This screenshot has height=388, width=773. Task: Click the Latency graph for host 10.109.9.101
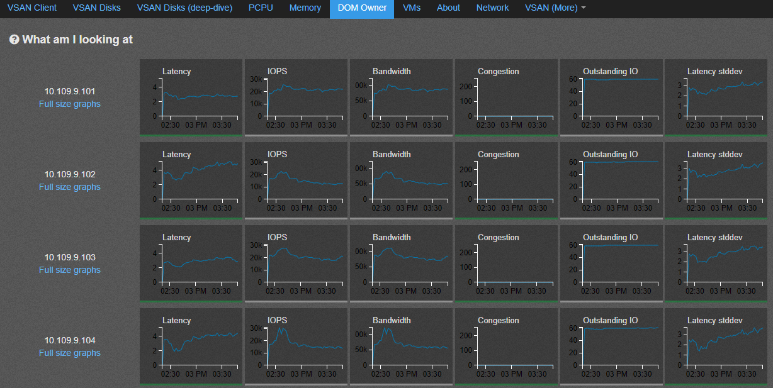point(191,97)
